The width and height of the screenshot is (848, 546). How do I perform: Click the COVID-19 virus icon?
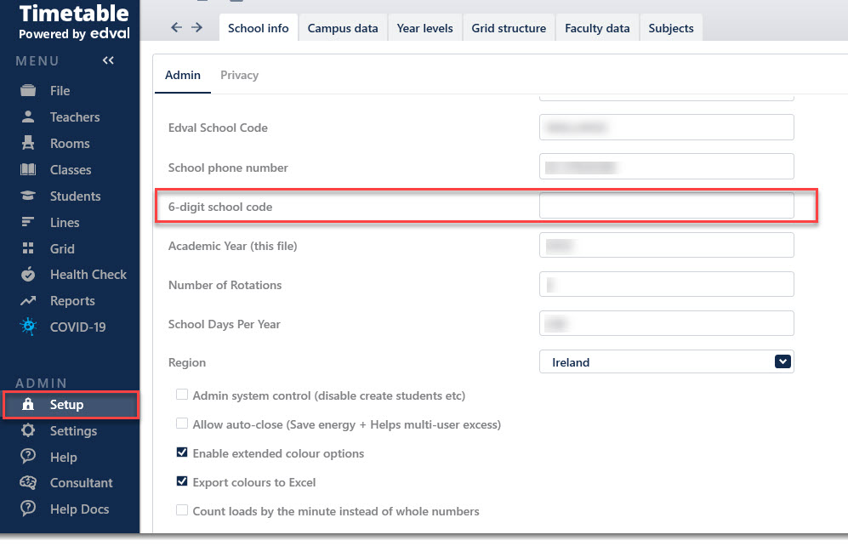coord(28,327)
